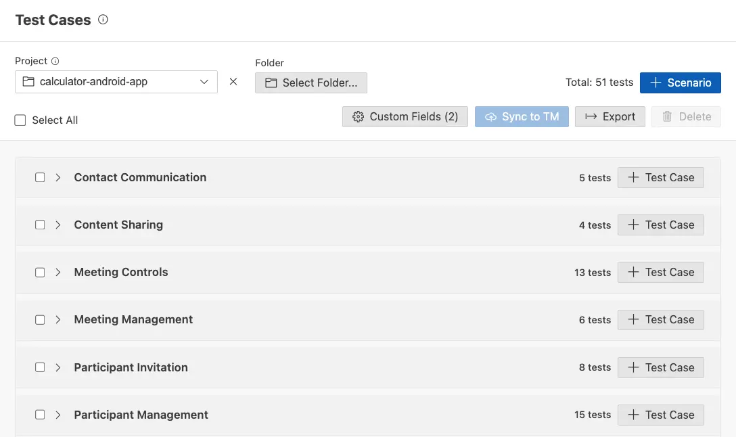
Task: Click the plus icon on the Scenario button
Action: (654, 83)
